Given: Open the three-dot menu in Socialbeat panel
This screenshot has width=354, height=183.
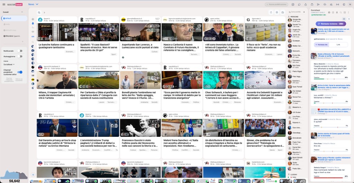Looking at the screenshot, I should tap(348, 12).
